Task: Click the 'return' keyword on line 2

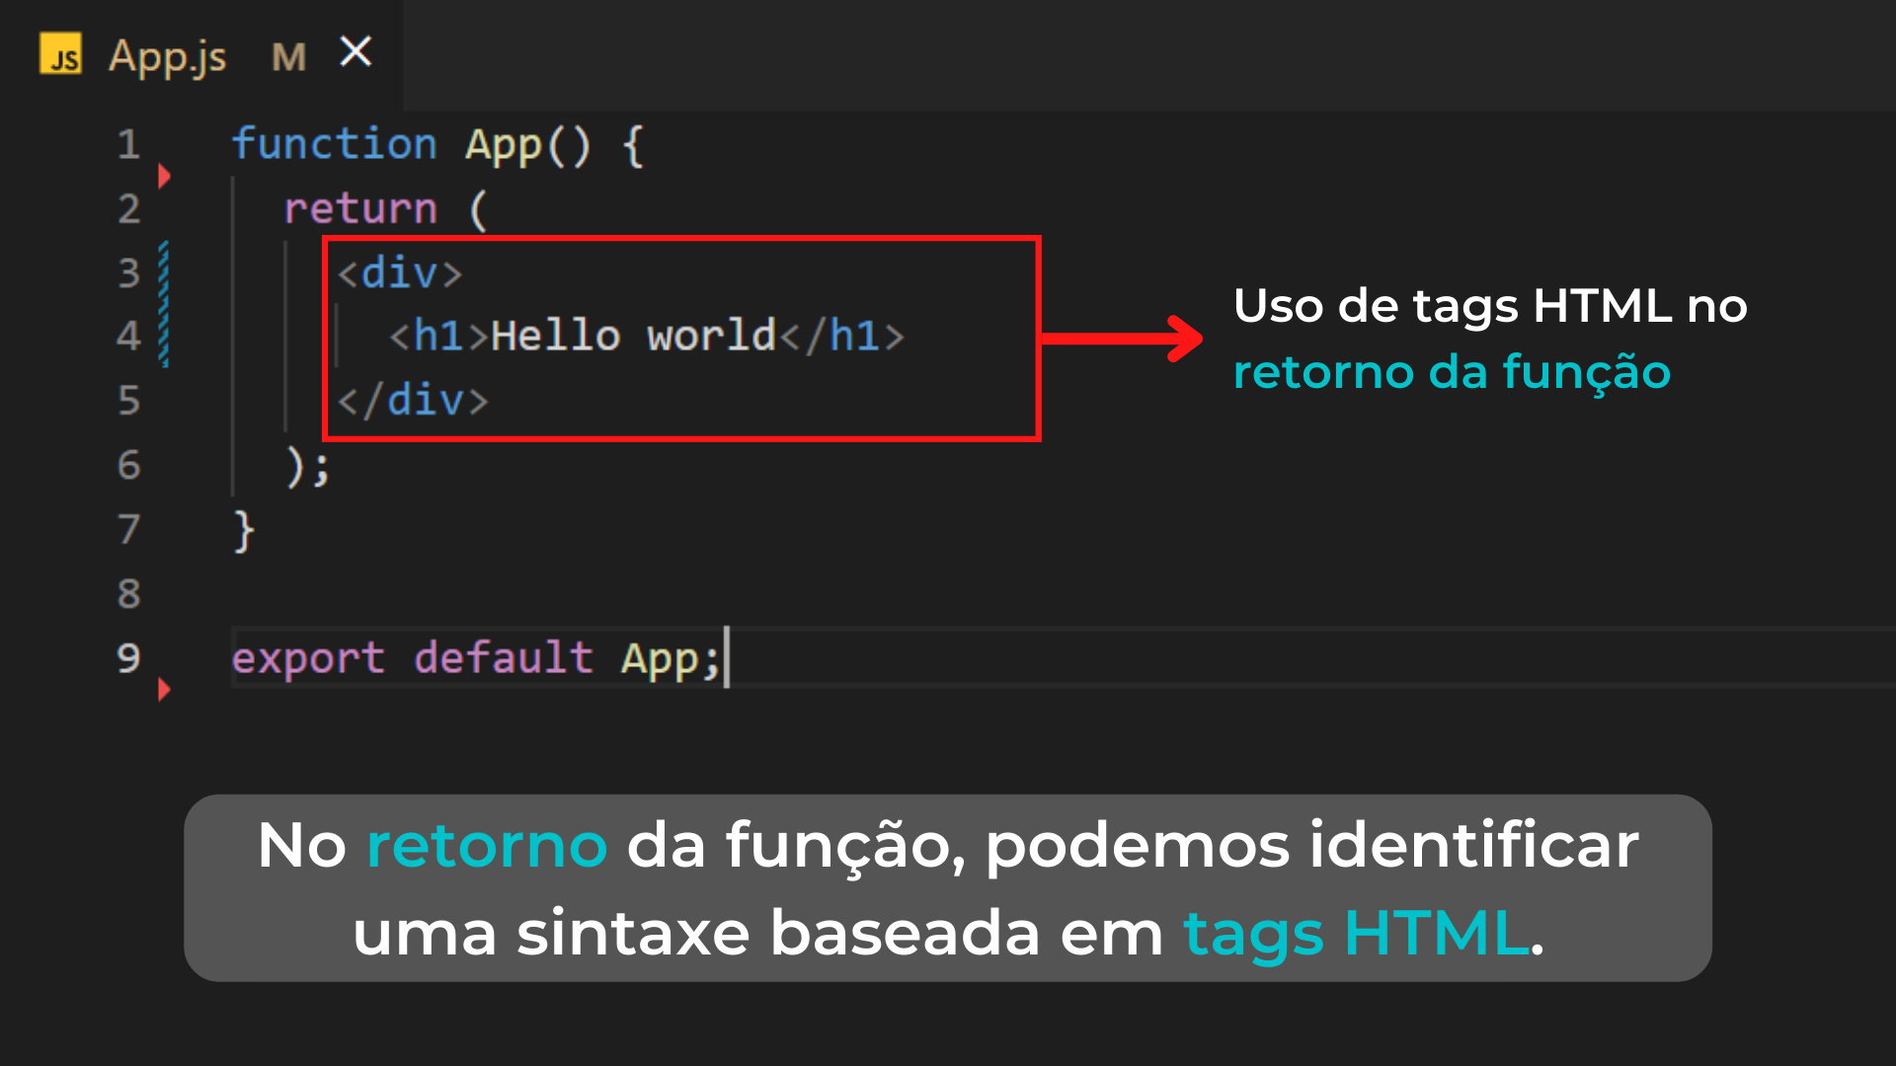Action: (360, 208)
